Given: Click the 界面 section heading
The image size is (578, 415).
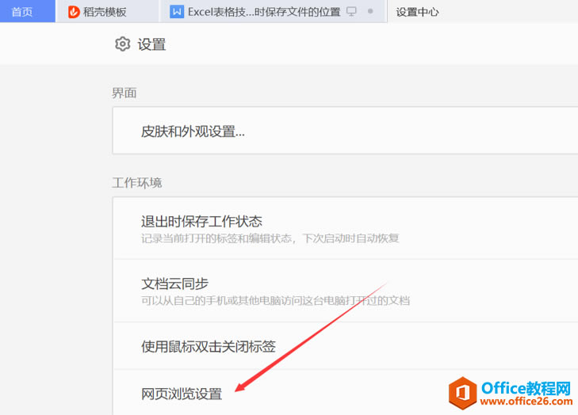Looking at the screenshot, I should click(x=124, y=93).
